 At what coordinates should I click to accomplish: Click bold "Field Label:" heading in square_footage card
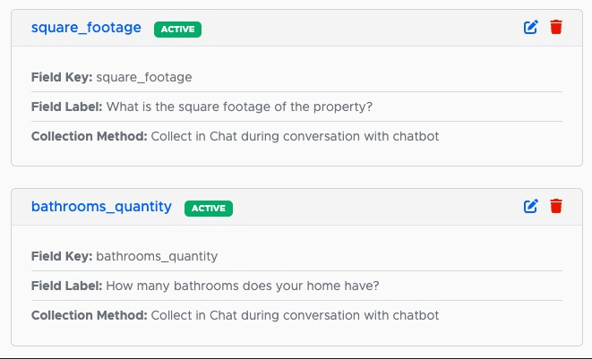coord(66,107)
